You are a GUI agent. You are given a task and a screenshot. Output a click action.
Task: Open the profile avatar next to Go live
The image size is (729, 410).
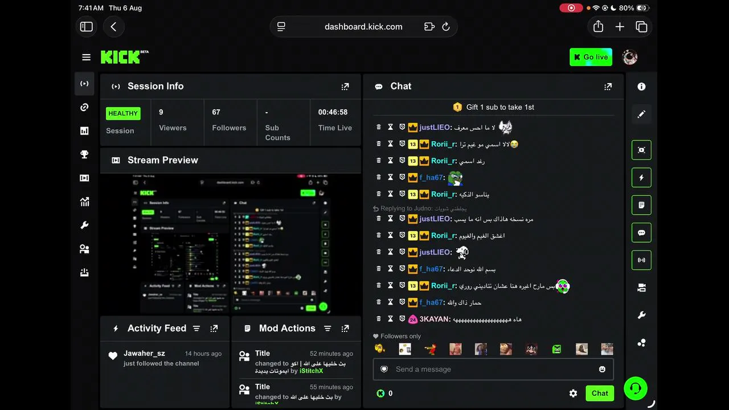630,57
